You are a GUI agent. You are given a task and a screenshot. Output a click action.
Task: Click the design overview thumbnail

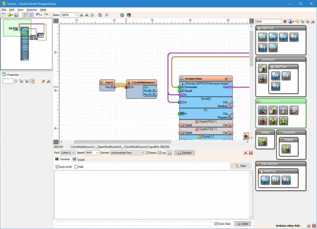pyautogui.click(x=26, y=42)
